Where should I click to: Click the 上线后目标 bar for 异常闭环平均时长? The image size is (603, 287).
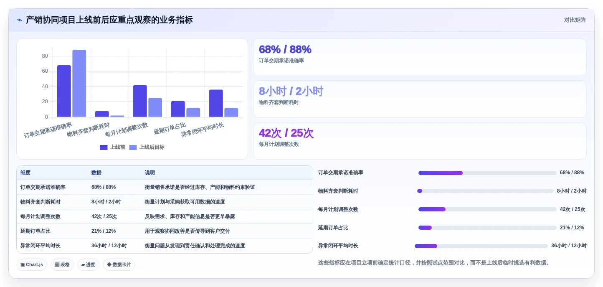click(x=231, y=112)
